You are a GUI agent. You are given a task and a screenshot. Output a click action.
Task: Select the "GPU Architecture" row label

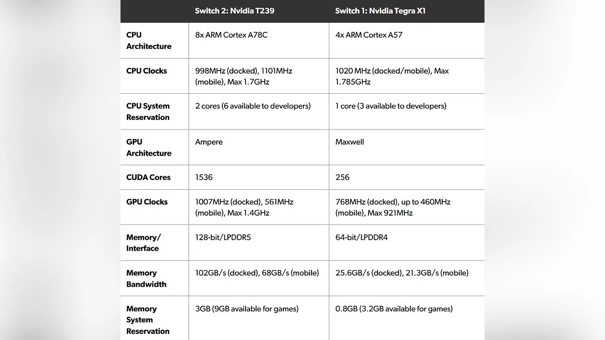click(x=149, y=147)
